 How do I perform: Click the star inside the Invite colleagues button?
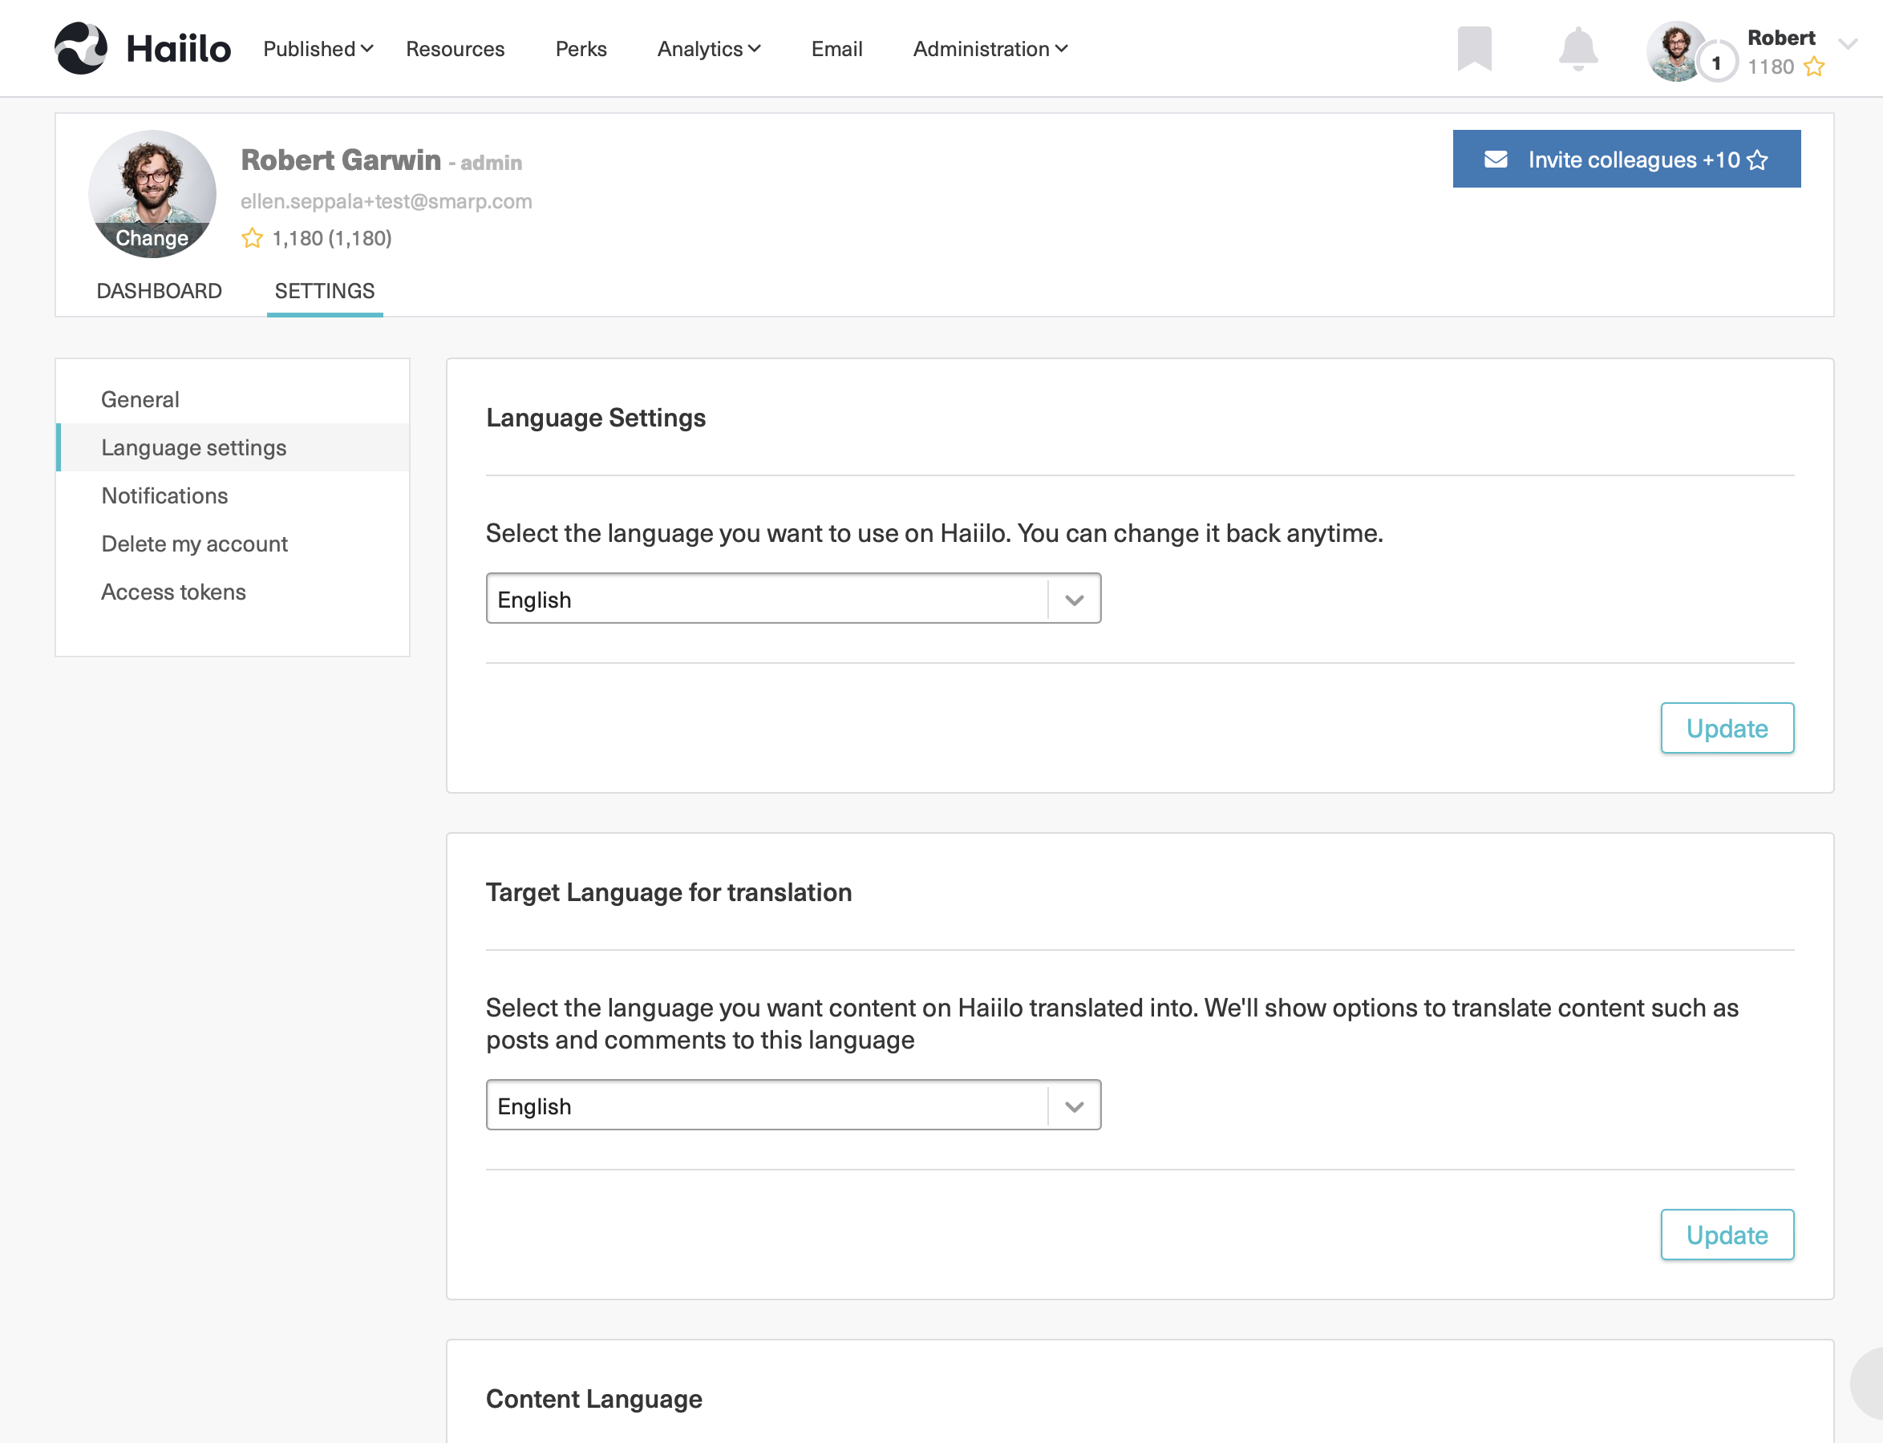(1759, 159)
